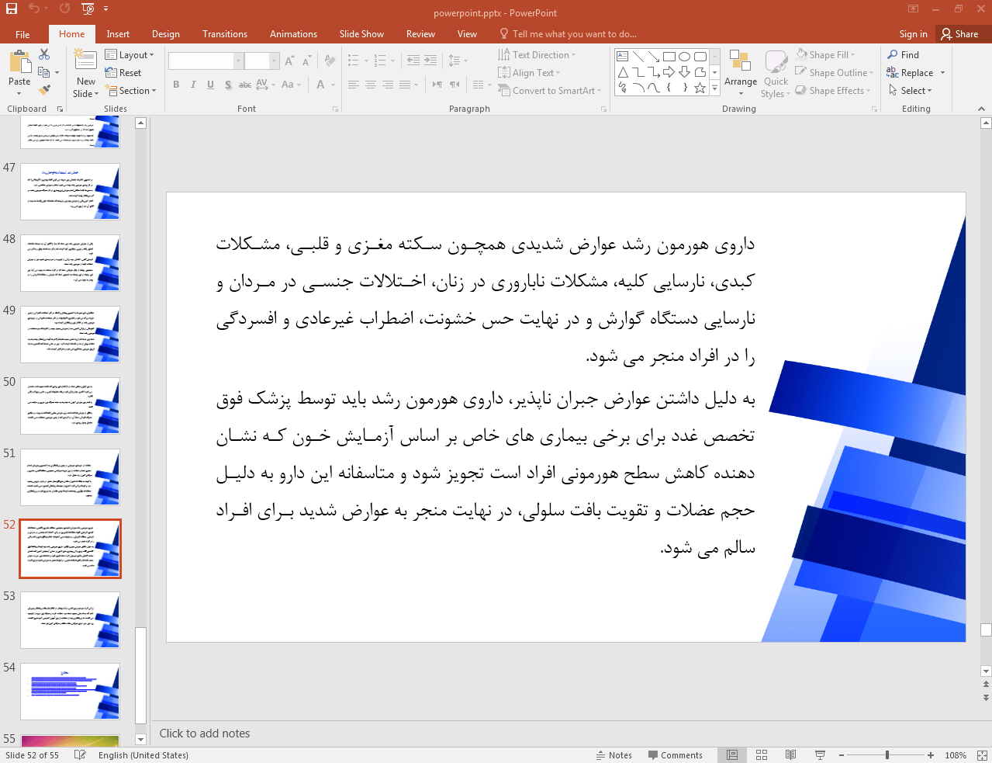Viewport: 992px width, 763px height.
Task: Open the Select dropdown
Action: pos(910,91)
